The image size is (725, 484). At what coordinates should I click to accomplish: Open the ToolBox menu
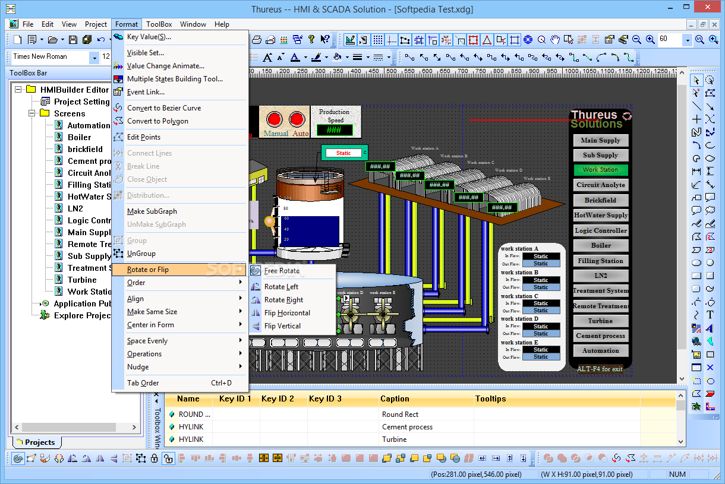click(159, 24)
